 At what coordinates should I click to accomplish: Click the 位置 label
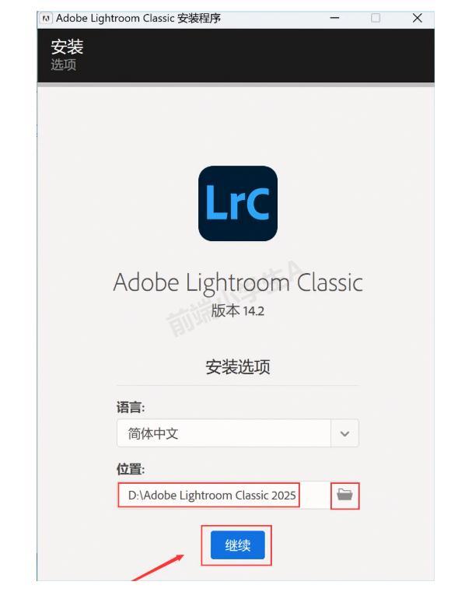[131, 469]
